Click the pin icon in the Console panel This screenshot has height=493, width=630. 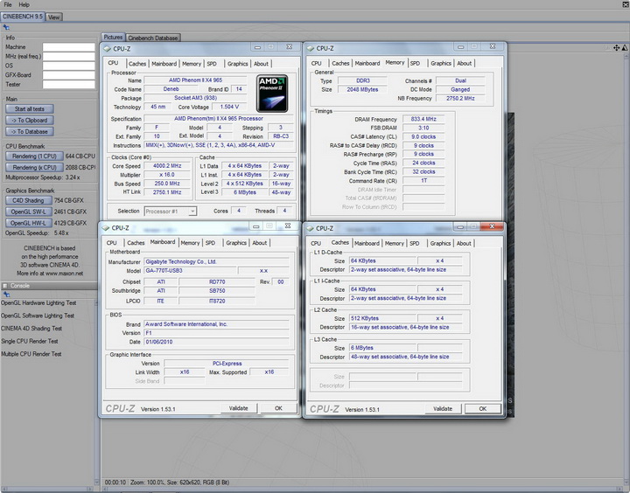click(6, 295)
